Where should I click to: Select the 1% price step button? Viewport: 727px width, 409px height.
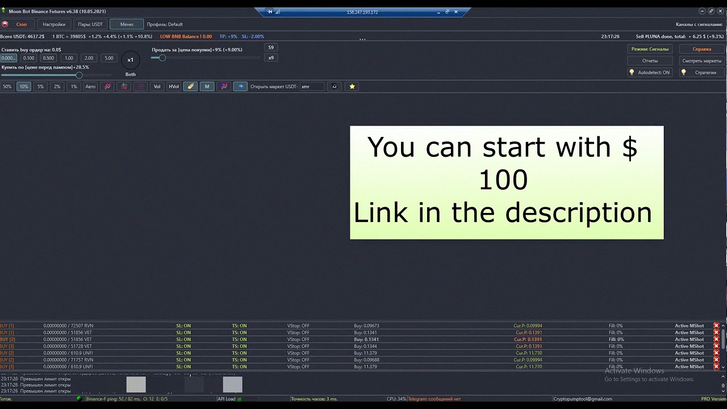73,86
